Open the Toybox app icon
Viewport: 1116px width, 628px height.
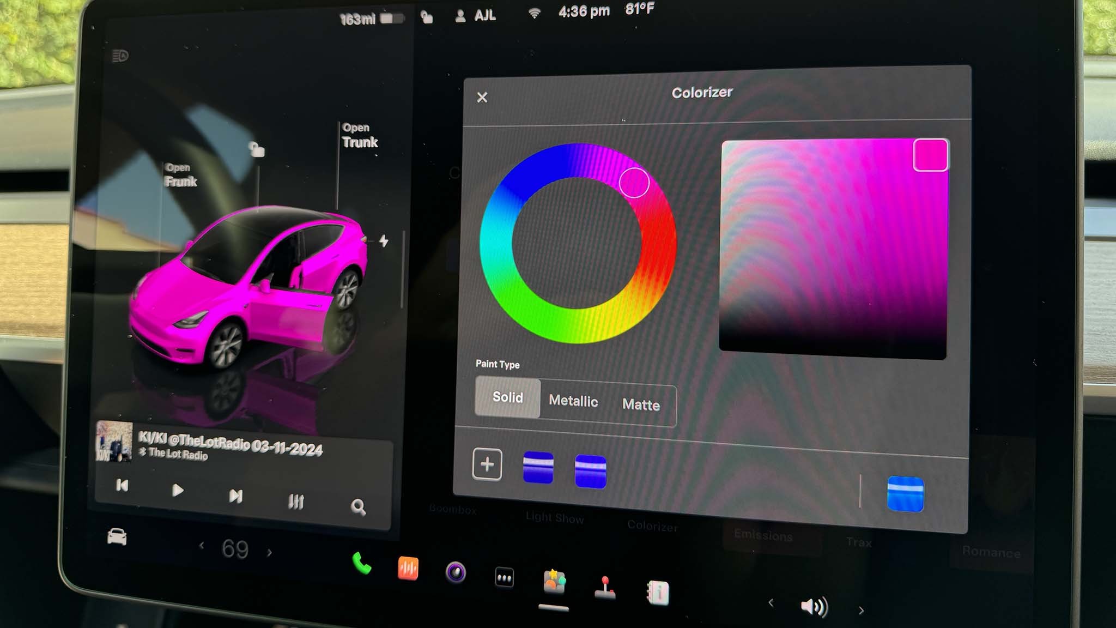tap(554, 582)
